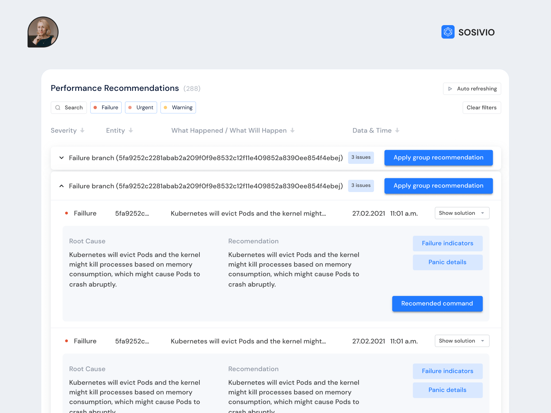The image size is (551, 413).
Task: Open Panic details in first issue panel
Action: pyautogui.click(x=448, y=262)
